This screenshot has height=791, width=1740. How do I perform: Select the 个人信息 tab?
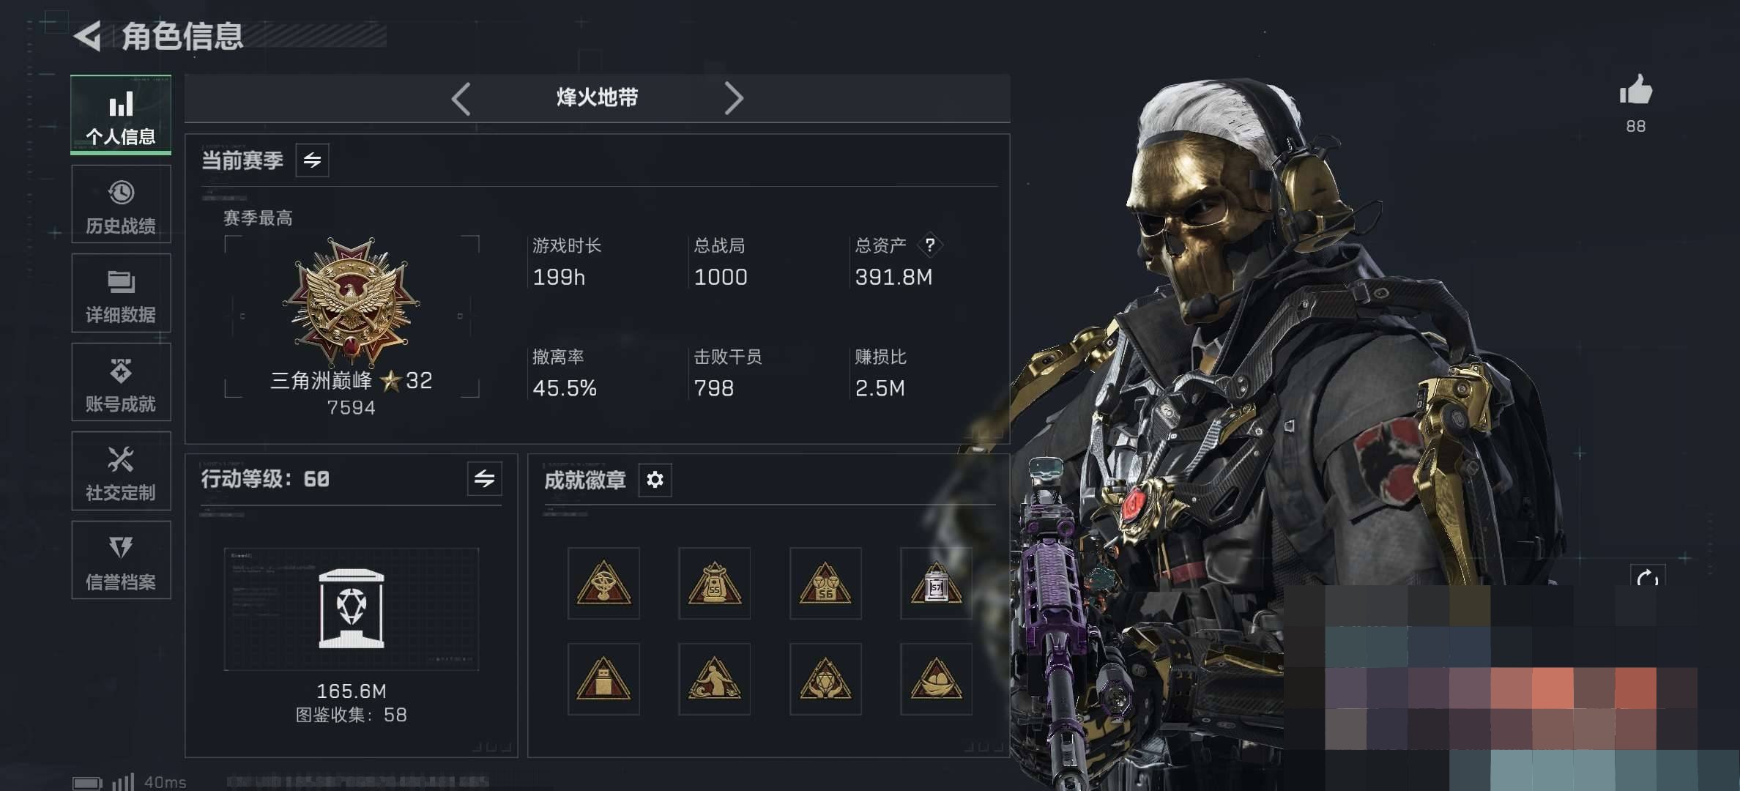(x=121, y=115)
